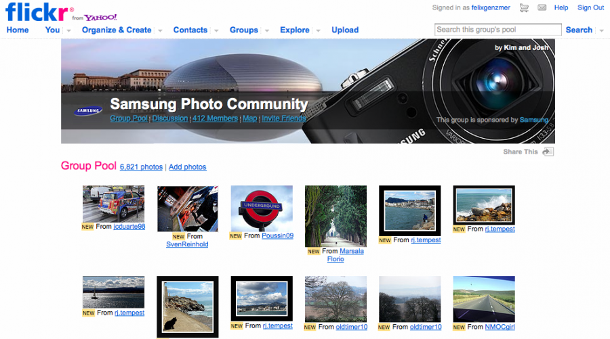610x339 pixels.
Task: Expand the Groups dropdown arrow
Action: 267,30
